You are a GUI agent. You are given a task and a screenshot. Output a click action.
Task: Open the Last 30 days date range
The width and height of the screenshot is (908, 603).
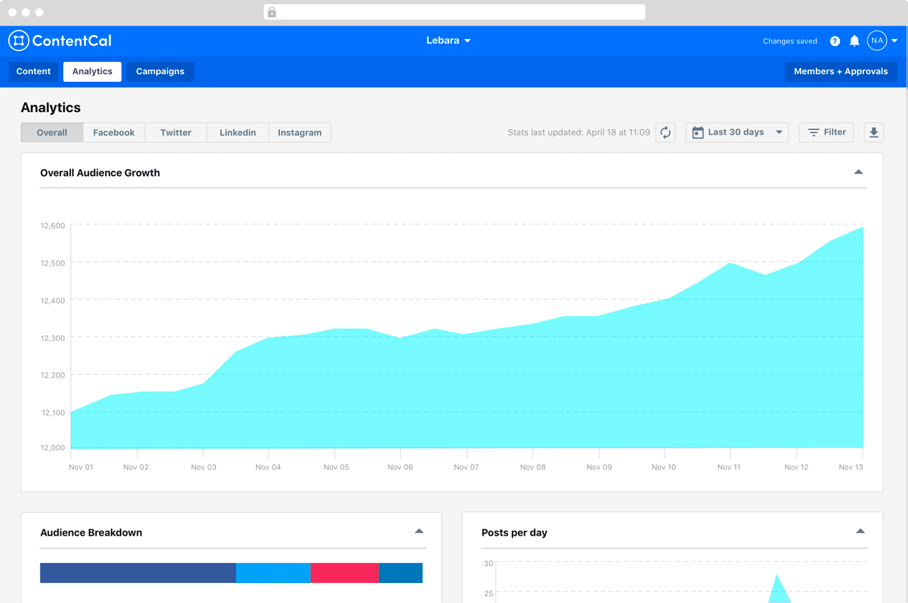(737, 133)
